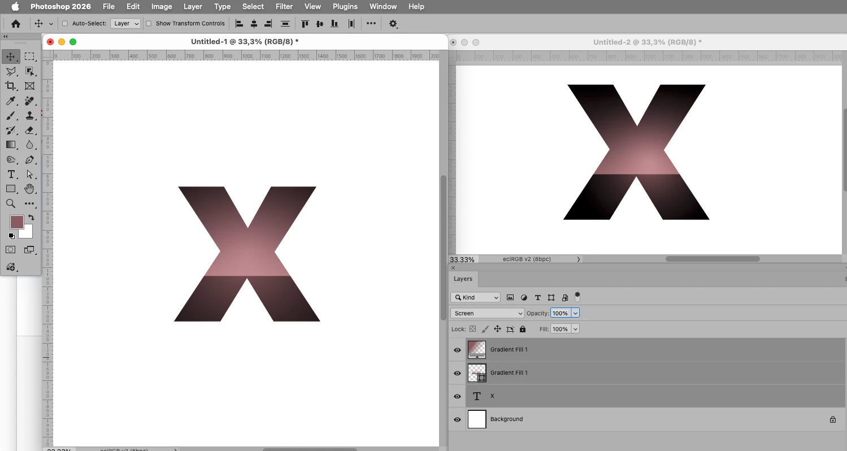Toggle the layer filtering switch
This screenshot has width=847, height=451.
[x=577, y=297]
